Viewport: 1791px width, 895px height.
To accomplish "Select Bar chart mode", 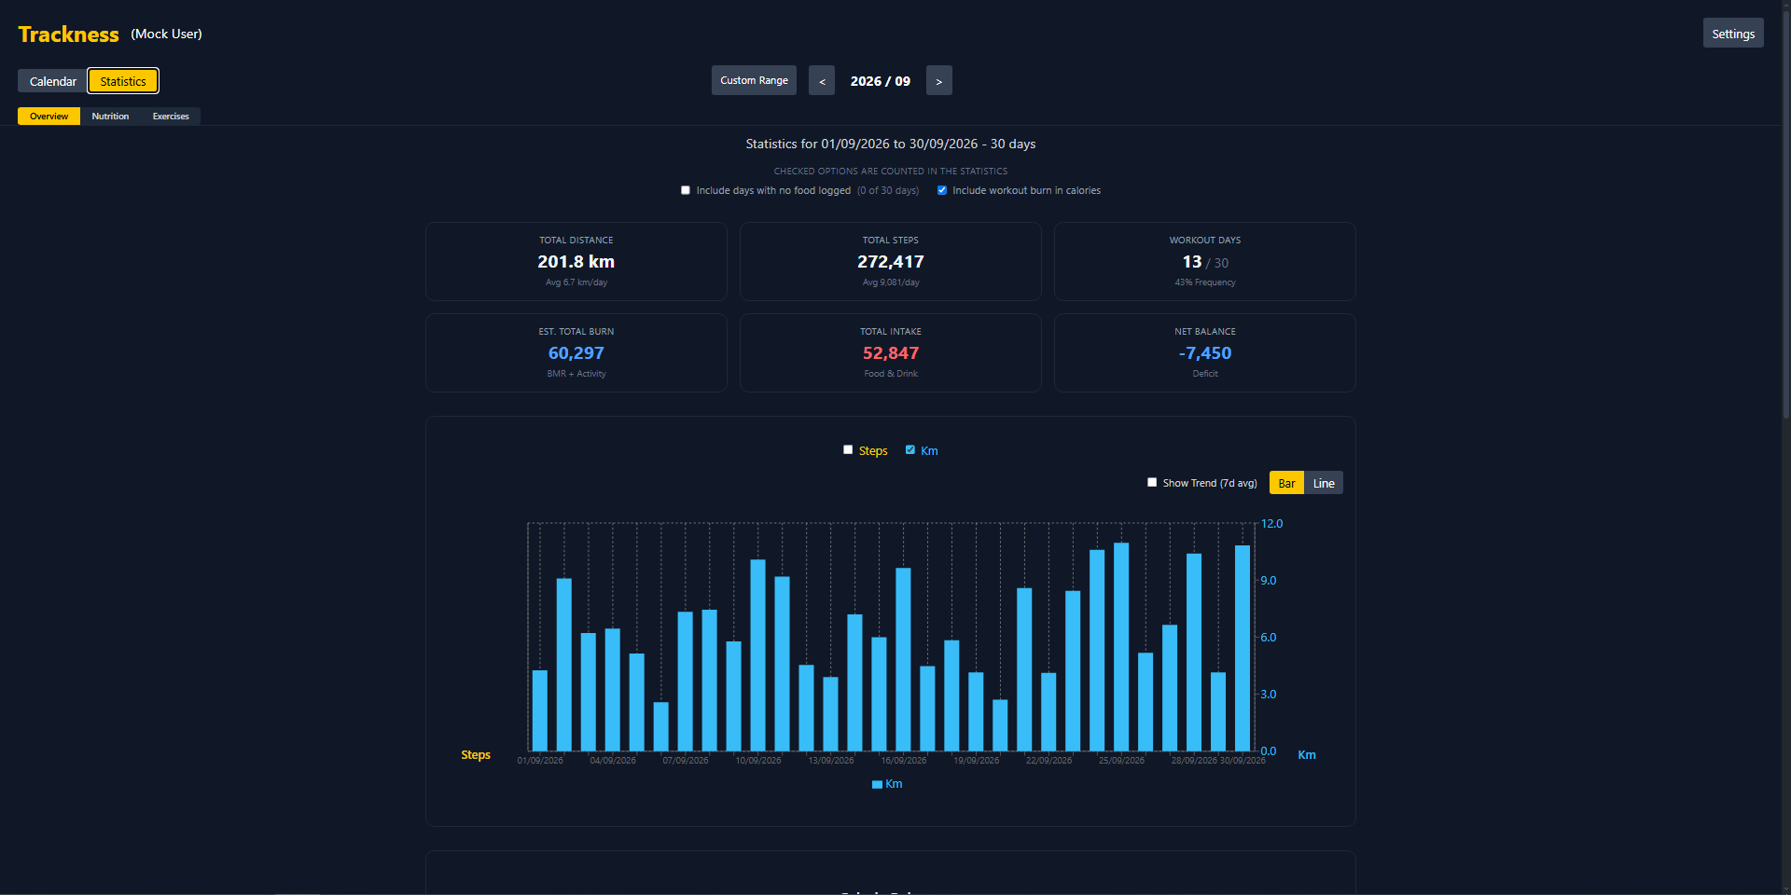I will (x=1286, y=483).
